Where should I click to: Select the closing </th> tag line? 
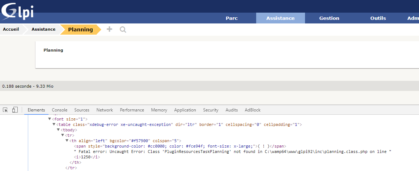point(75,162)
